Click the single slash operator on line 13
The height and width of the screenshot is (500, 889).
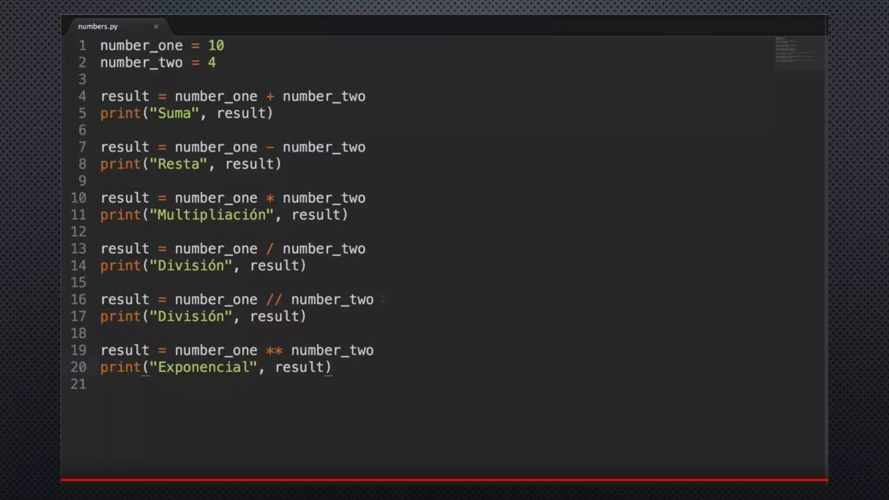pyautogui.click(x=270, y=249)
